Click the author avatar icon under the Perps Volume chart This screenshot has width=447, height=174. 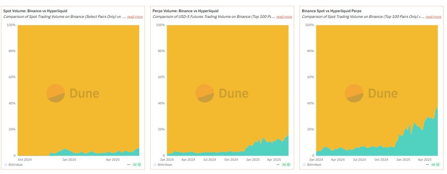(x=155, y=164)
